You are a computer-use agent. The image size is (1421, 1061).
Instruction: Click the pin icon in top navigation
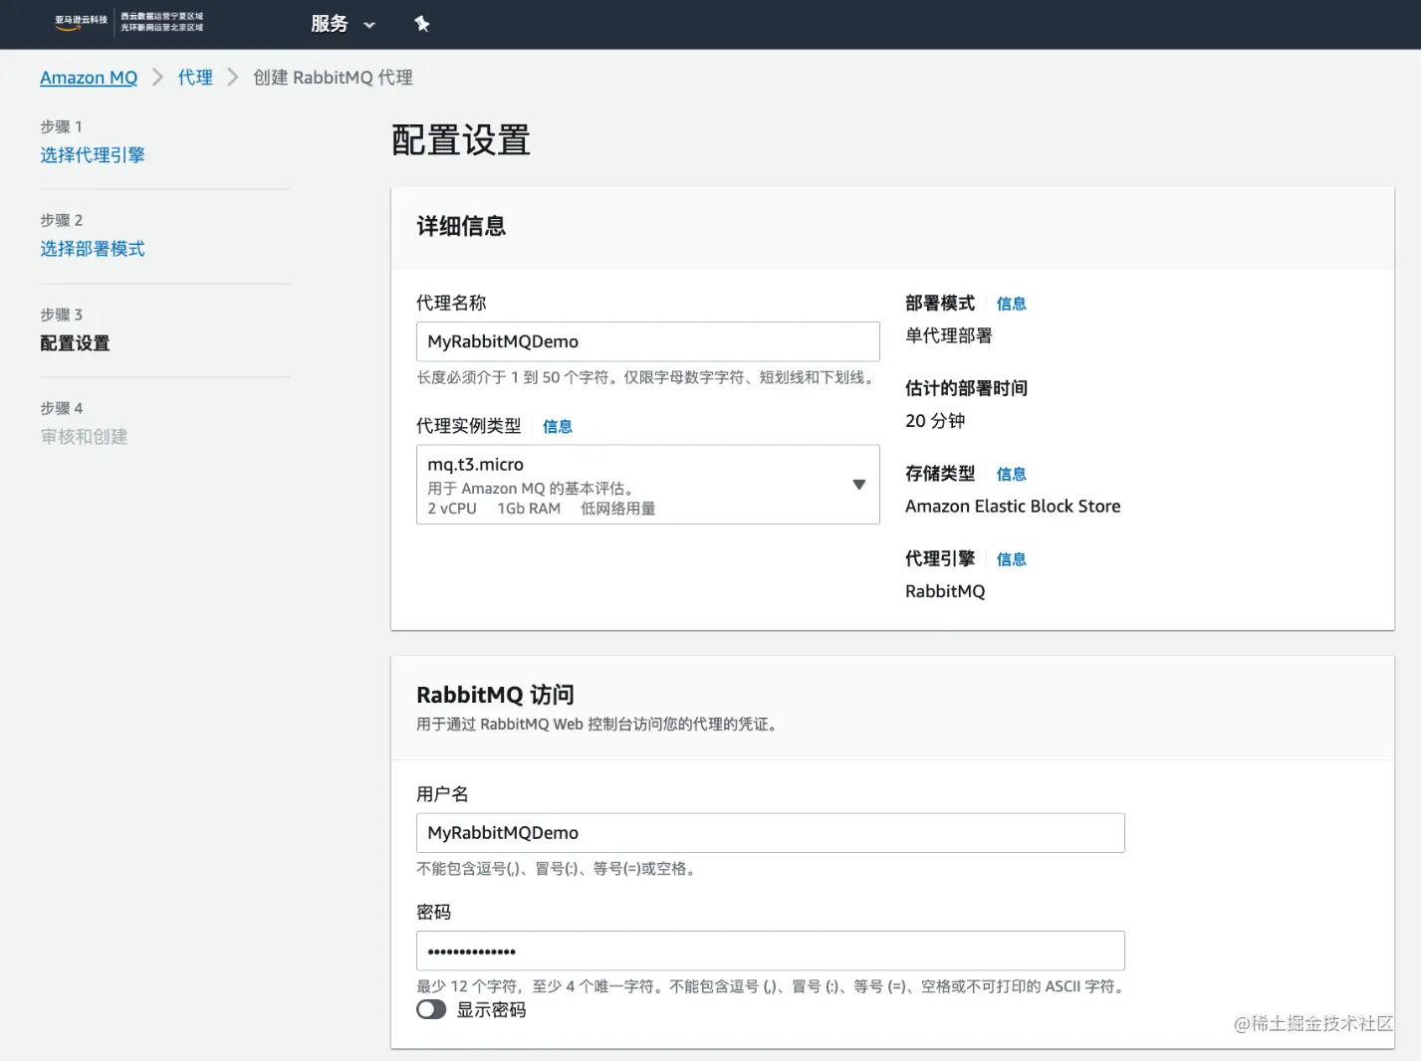pyautogui.click(x=422, y=24)
